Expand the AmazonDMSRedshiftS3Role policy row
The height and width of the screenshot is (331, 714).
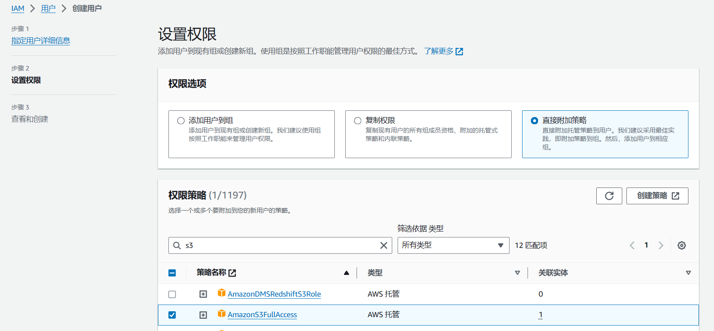[203, 295]
